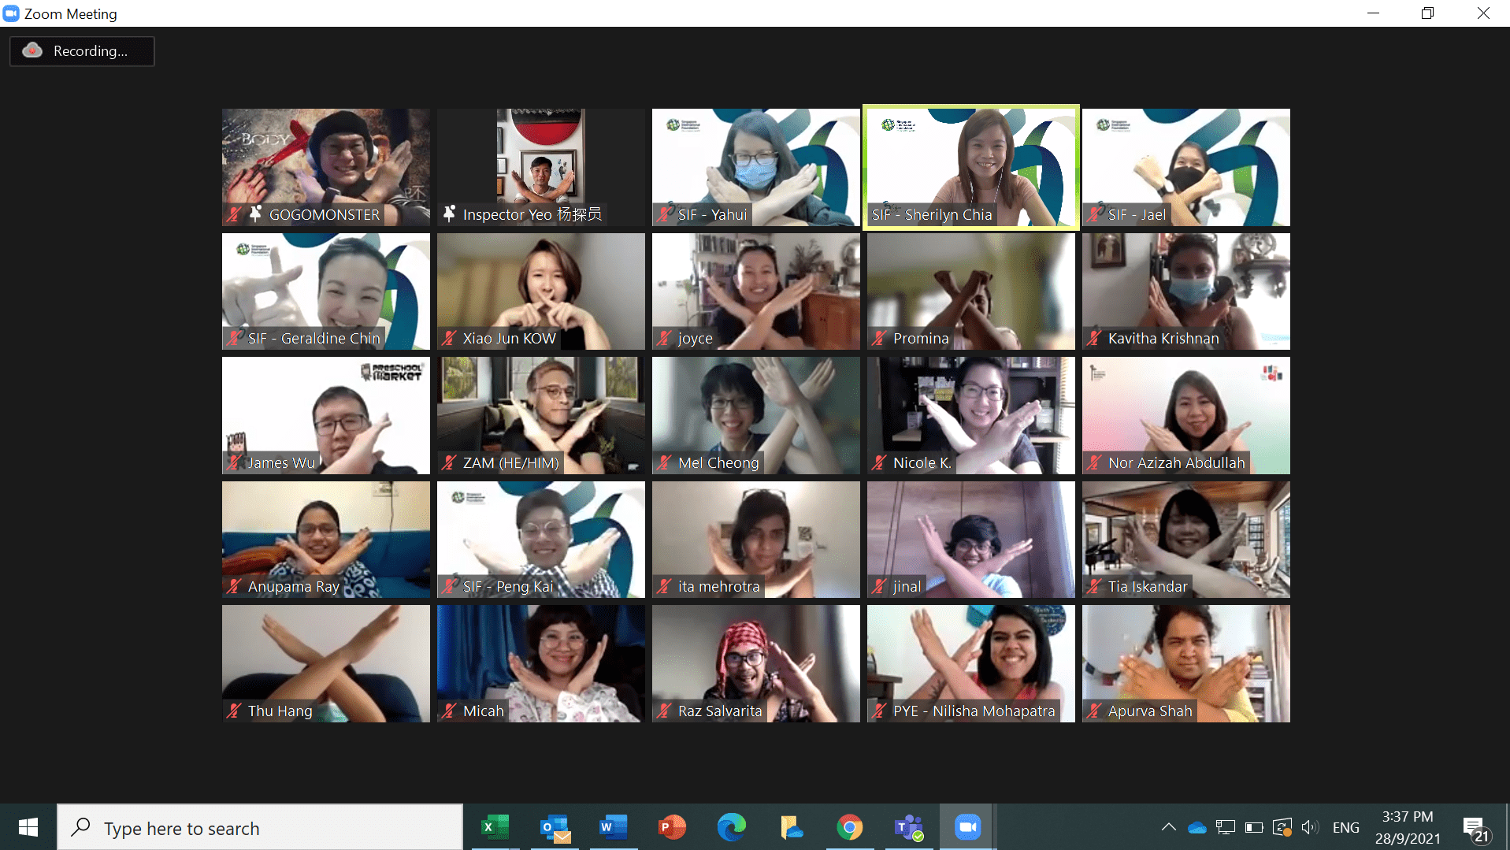Click muted mic icon for Apurva Shah
Viewport: 1510px width, 850px height.
[x=1094, y=711]
